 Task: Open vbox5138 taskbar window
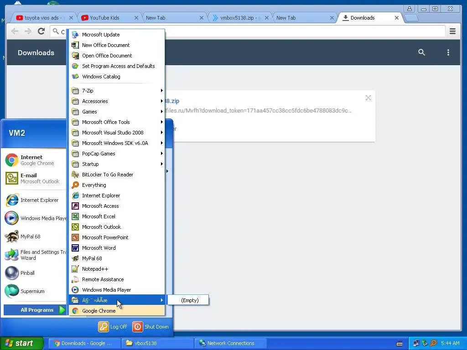coord(158,343)
